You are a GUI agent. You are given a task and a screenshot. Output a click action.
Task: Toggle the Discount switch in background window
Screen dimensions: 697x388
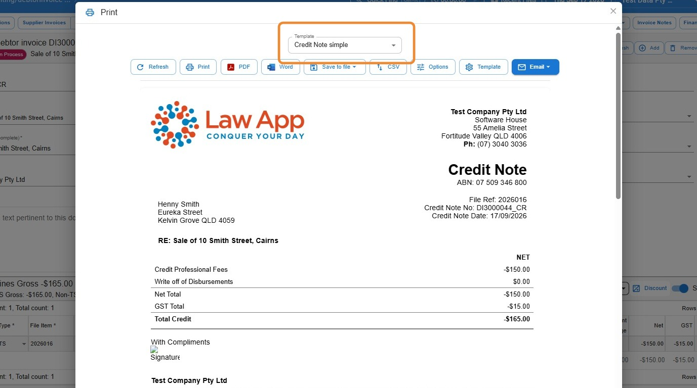(x=680, y=288)
